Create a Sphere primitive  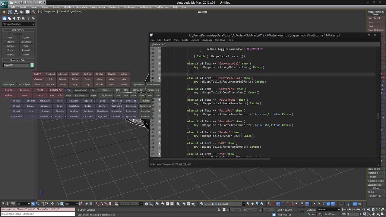pyautogui.click(x=10, y=42)
